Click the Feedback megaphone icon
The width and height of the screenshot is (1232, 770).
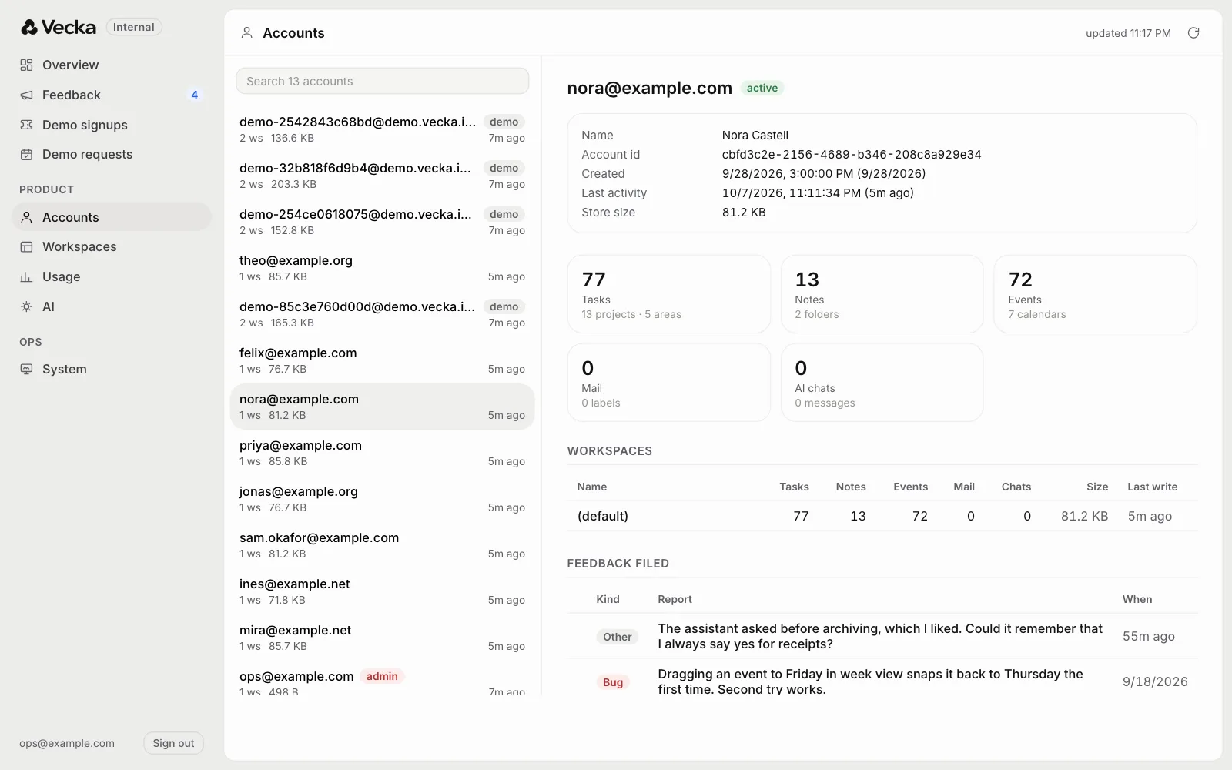(x=26, y=95)
